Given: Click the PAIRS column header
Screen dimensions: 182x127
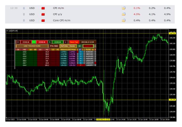Looking at the screenshot, I should [x=88, y=49].
